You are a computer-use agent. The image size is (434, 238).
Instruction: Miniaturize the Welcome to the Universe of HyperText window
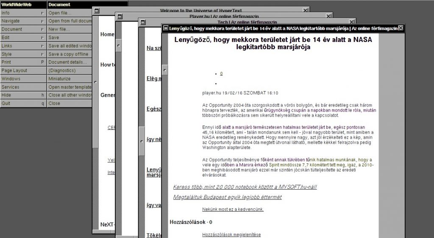click(x=96, y=10)
